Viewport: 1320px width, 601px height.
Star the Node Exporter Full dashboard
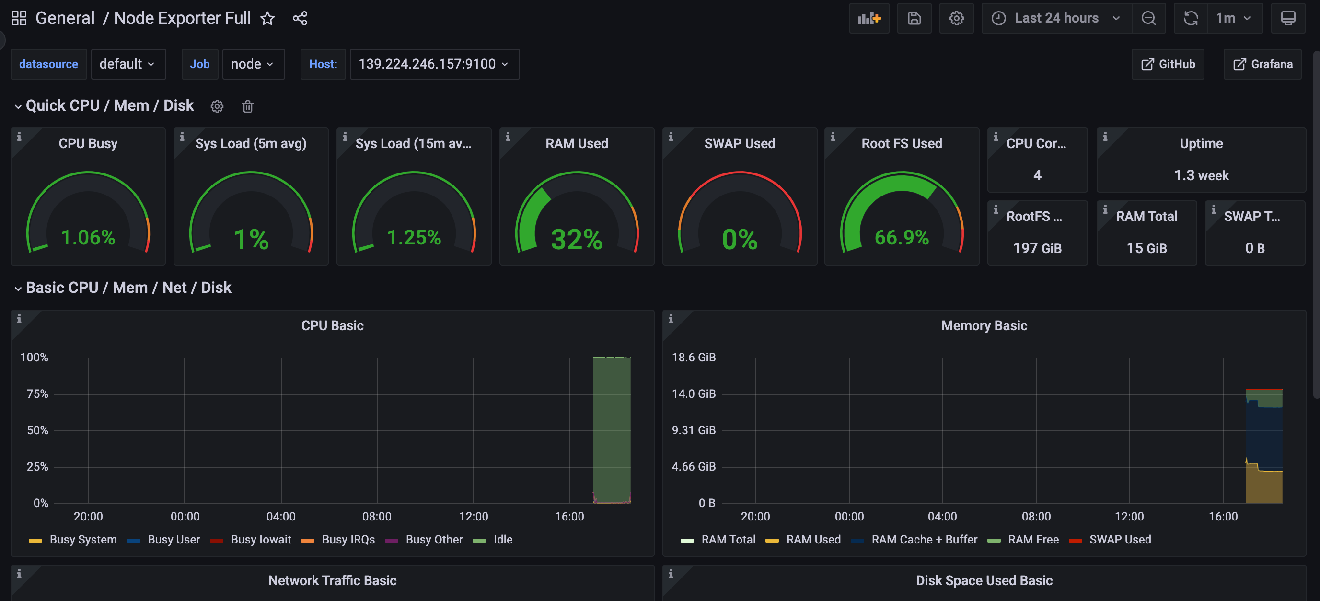point(267,18)
